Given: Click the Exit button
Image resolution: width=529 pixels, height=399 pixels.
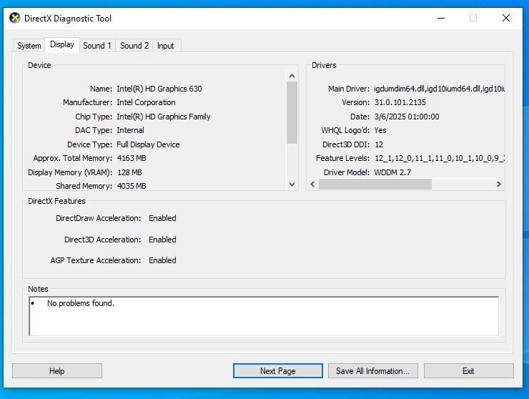Looking at the screenshot, I should coord(468,370).
